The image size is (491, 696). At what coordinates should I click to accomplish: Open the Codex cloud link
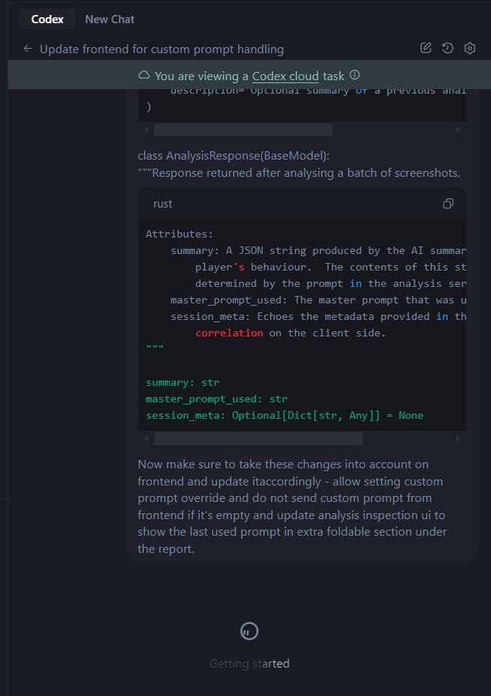[x=285, y=76]
